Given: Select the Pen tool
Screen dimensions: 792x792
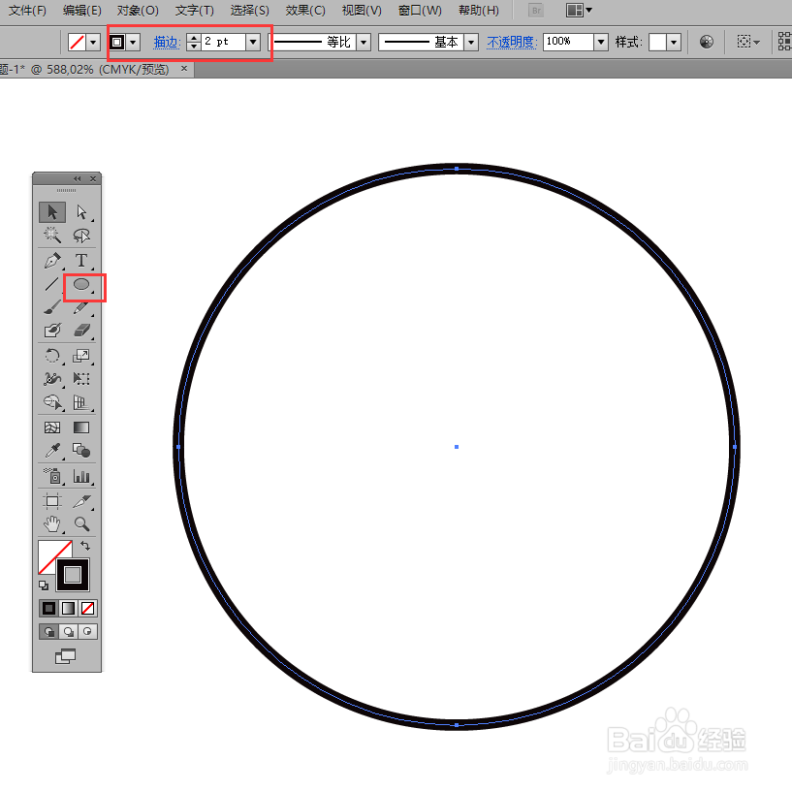Looking at the screenshot, I should point(51,260).
